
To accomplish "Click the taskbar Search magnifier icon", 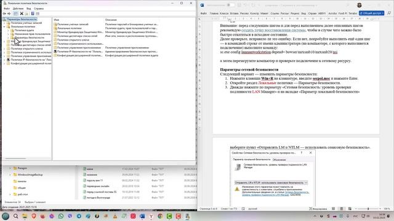I will (15, 216).
